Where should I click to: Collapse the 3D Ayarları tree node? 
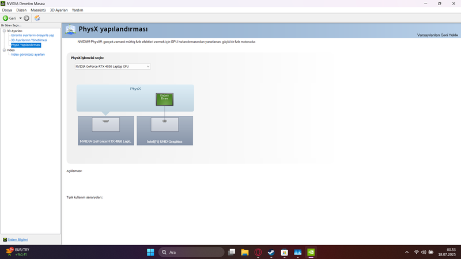(x=5, y=31)
